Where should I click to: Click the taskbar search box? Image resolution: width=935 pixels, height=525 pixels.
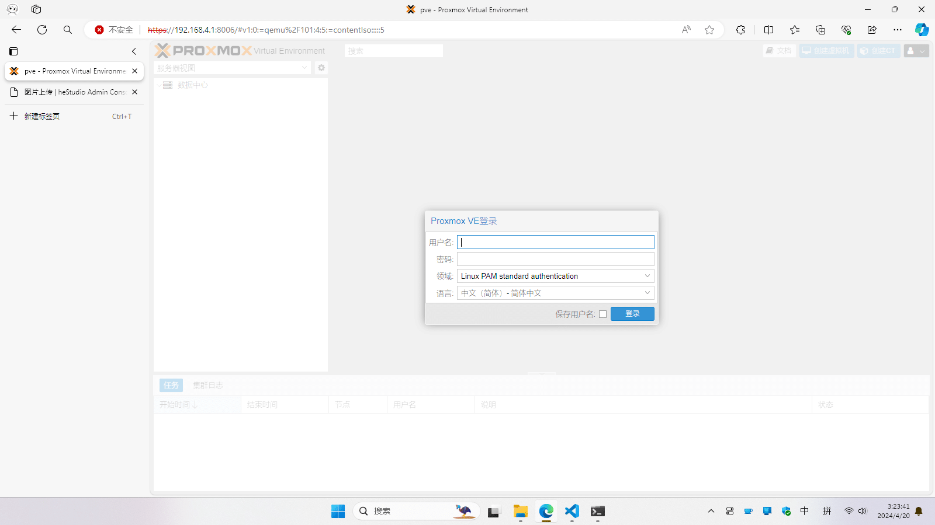pyautogui.click(x=416, y=512)
